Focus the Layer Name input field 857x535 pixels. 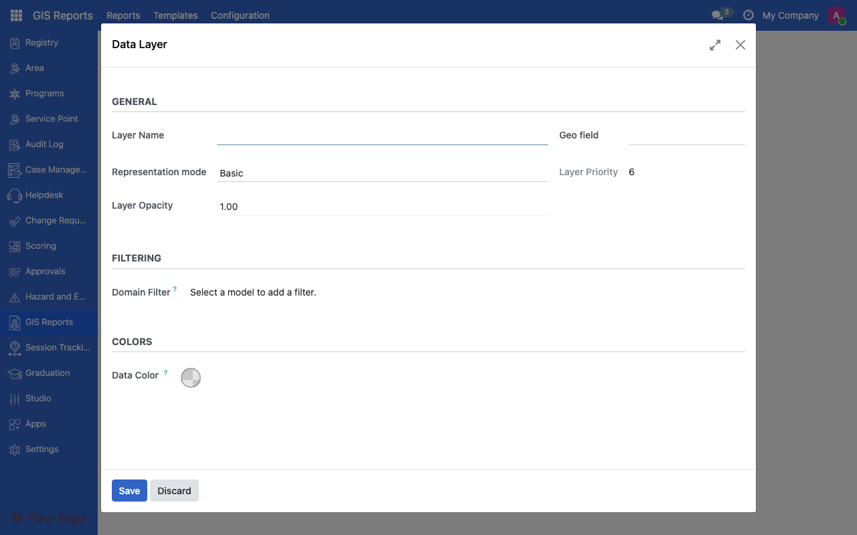(x=382, y=136)
